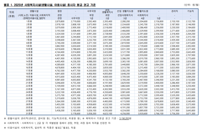Select the '원장' column header
The width and height of the screenshot is (203, 130).
click(x=60, y=11)
